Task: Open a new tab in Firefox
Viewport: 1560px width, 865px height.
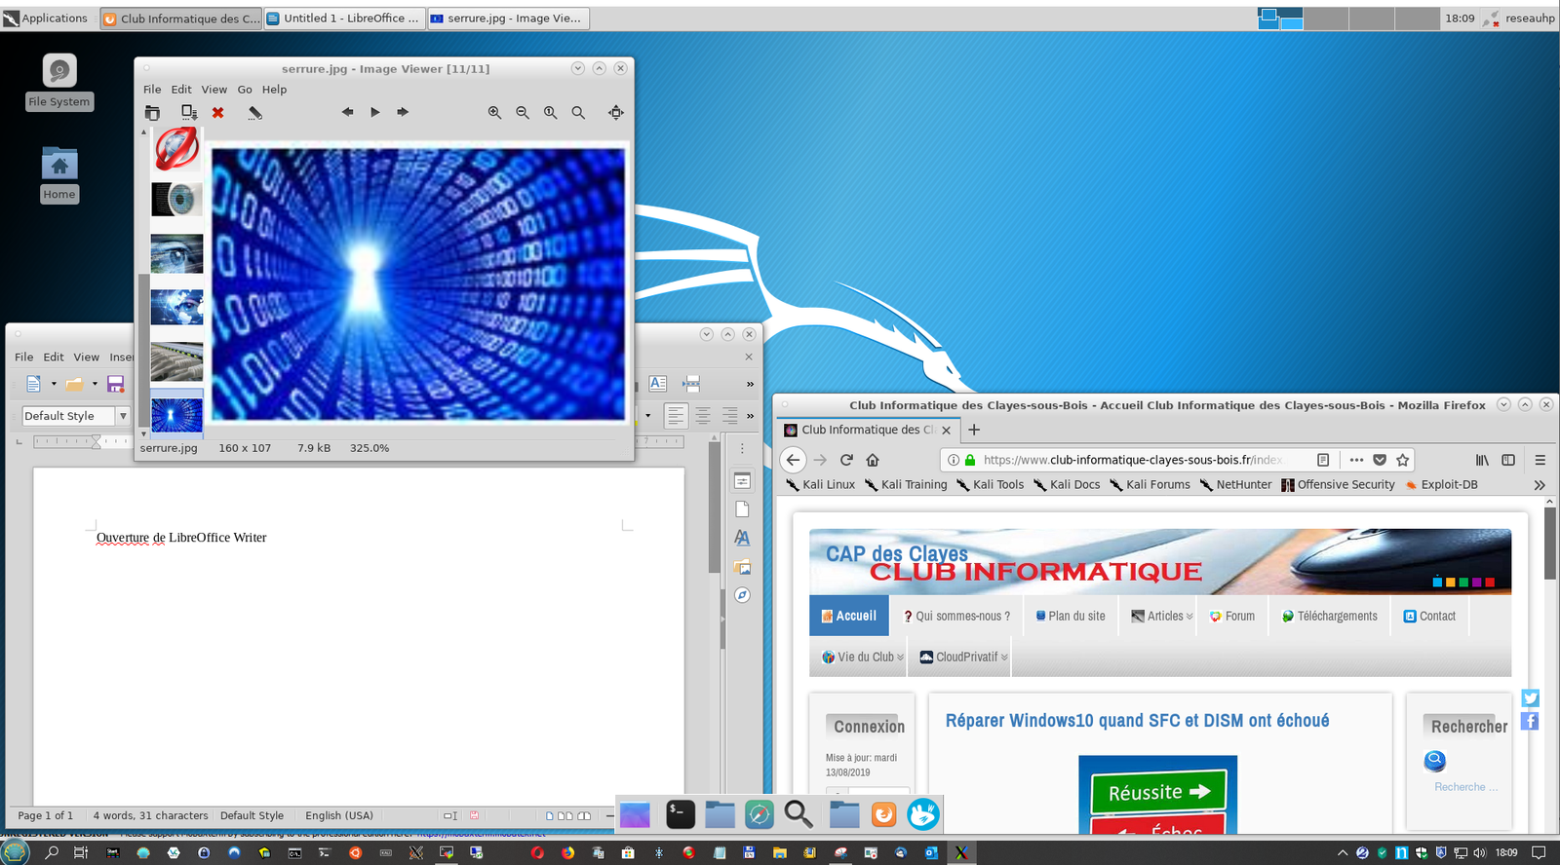Action: pyautogui.click(x=974, y=430)
